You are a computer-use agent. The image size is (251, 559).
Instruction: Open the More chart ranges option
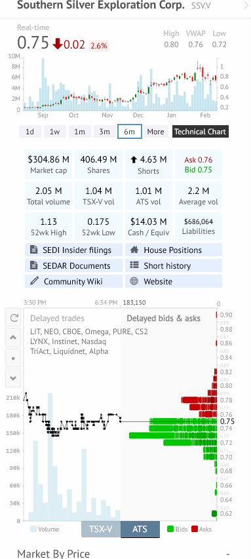[x=155, y=132]
